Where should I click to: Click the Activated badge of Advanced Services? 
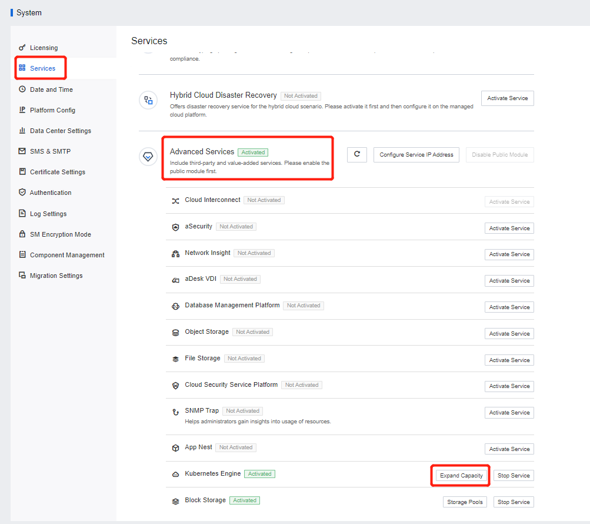pos(253,152)
